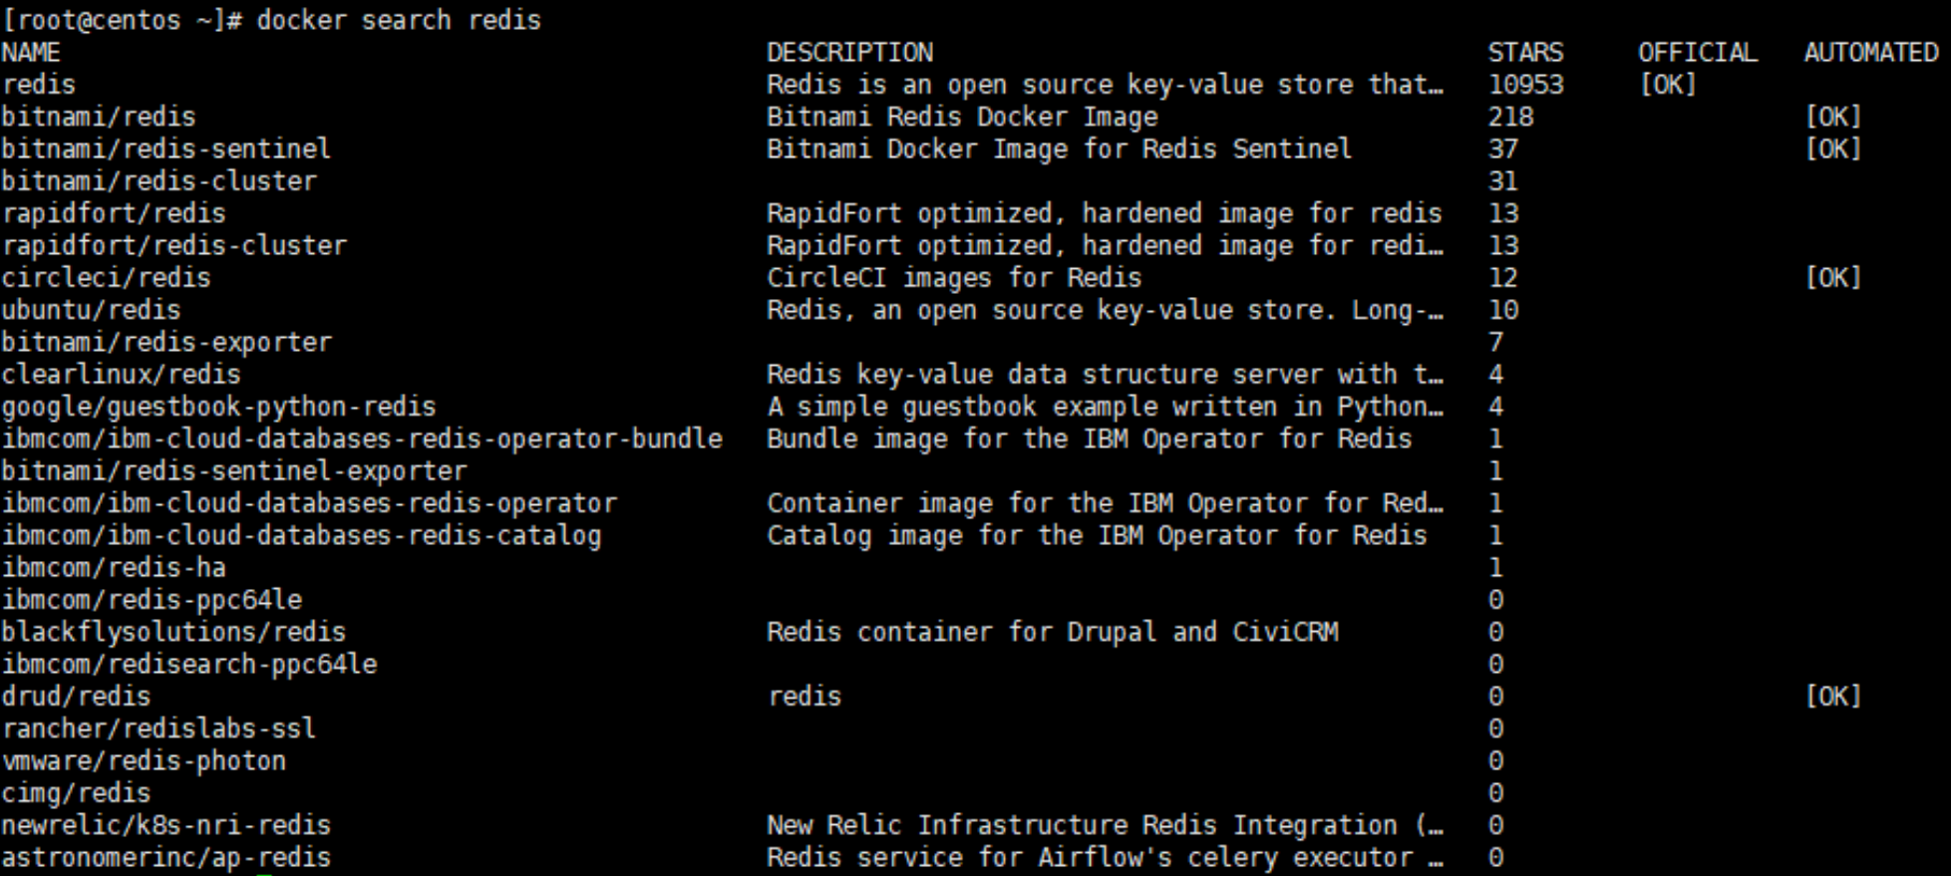Click the OFFICIAL [OK] mark for redis

point(1668,85)
